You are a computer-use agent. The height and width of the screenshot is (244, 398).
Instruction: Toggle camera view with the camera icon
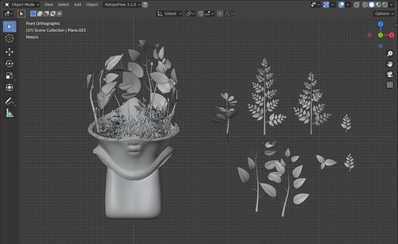coord(390,75)
